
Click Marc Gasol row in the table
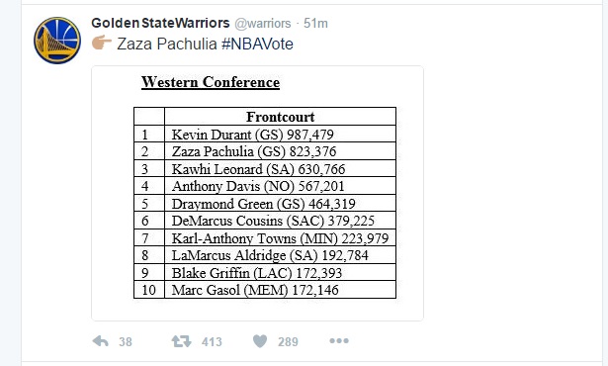tap(265, 290)
